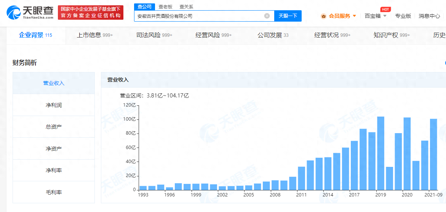Select 毛利率 in the financial sidebar

54,192
